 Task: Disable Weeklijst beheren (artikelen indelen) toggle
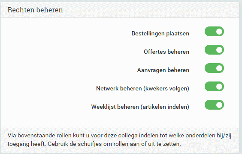click(214, 105)
